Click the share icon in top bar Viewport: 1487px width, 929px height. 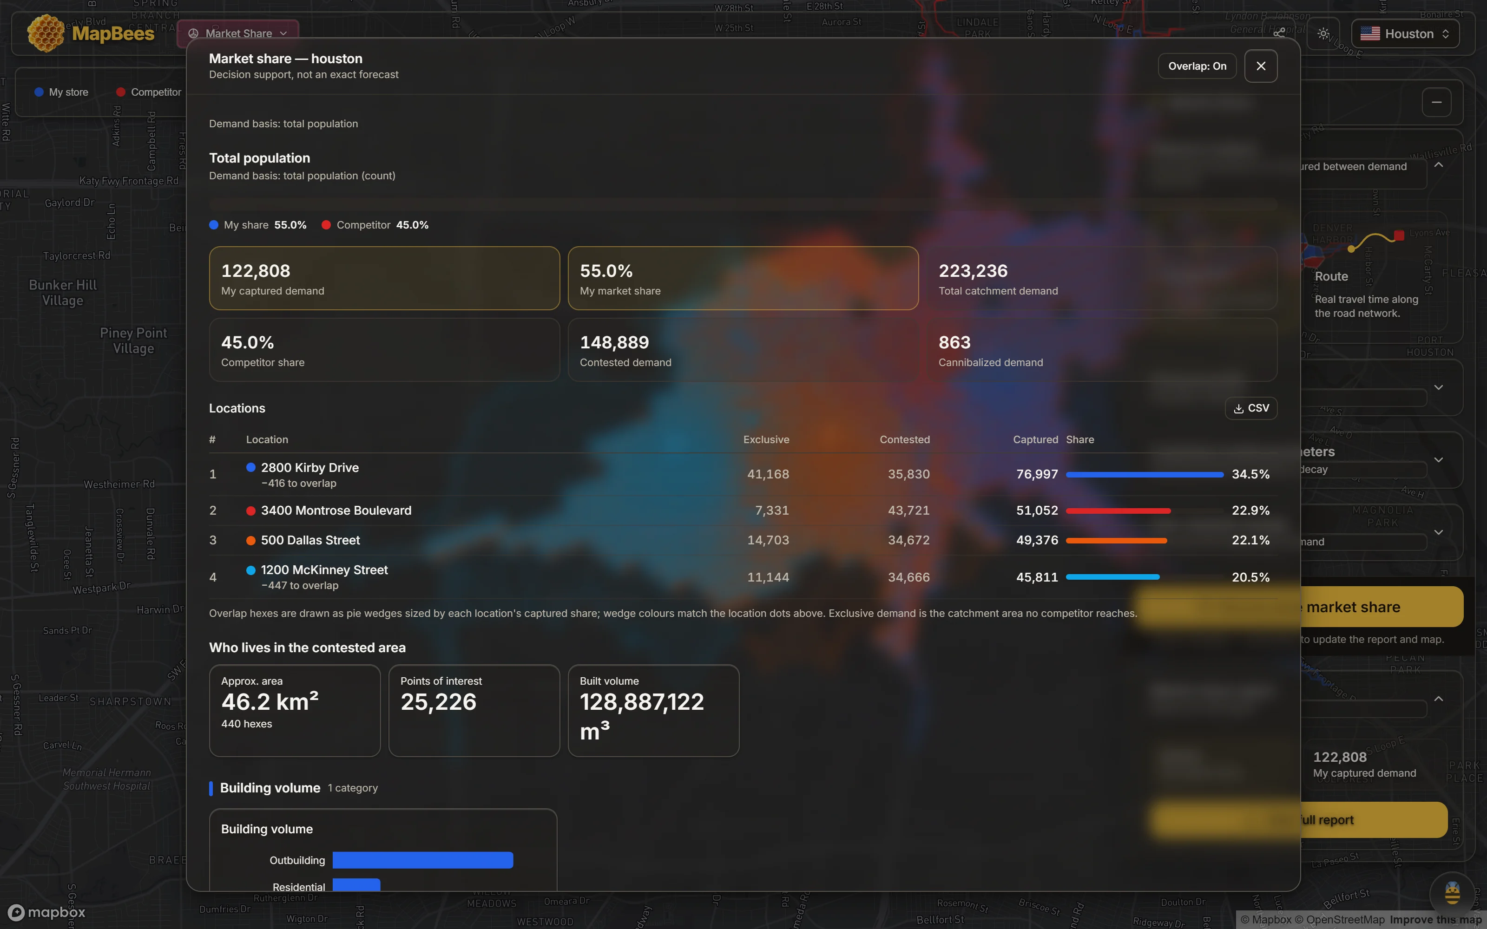point(1279,33)
